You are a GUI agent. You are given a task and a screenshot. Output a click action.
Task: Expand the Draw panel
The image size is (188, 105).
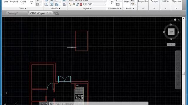coord(23,8)
